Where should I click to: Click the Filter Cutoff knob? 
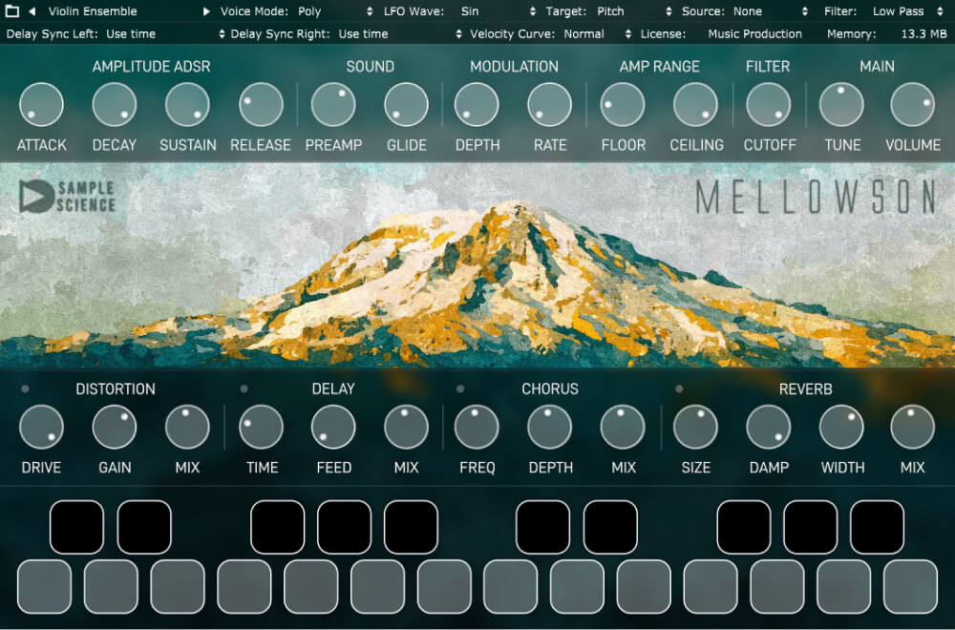pyautogui.click(x=769, y=105)
